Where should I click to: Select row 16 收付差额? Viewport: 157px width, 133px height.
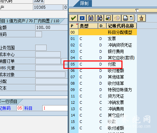click(103, 128)
